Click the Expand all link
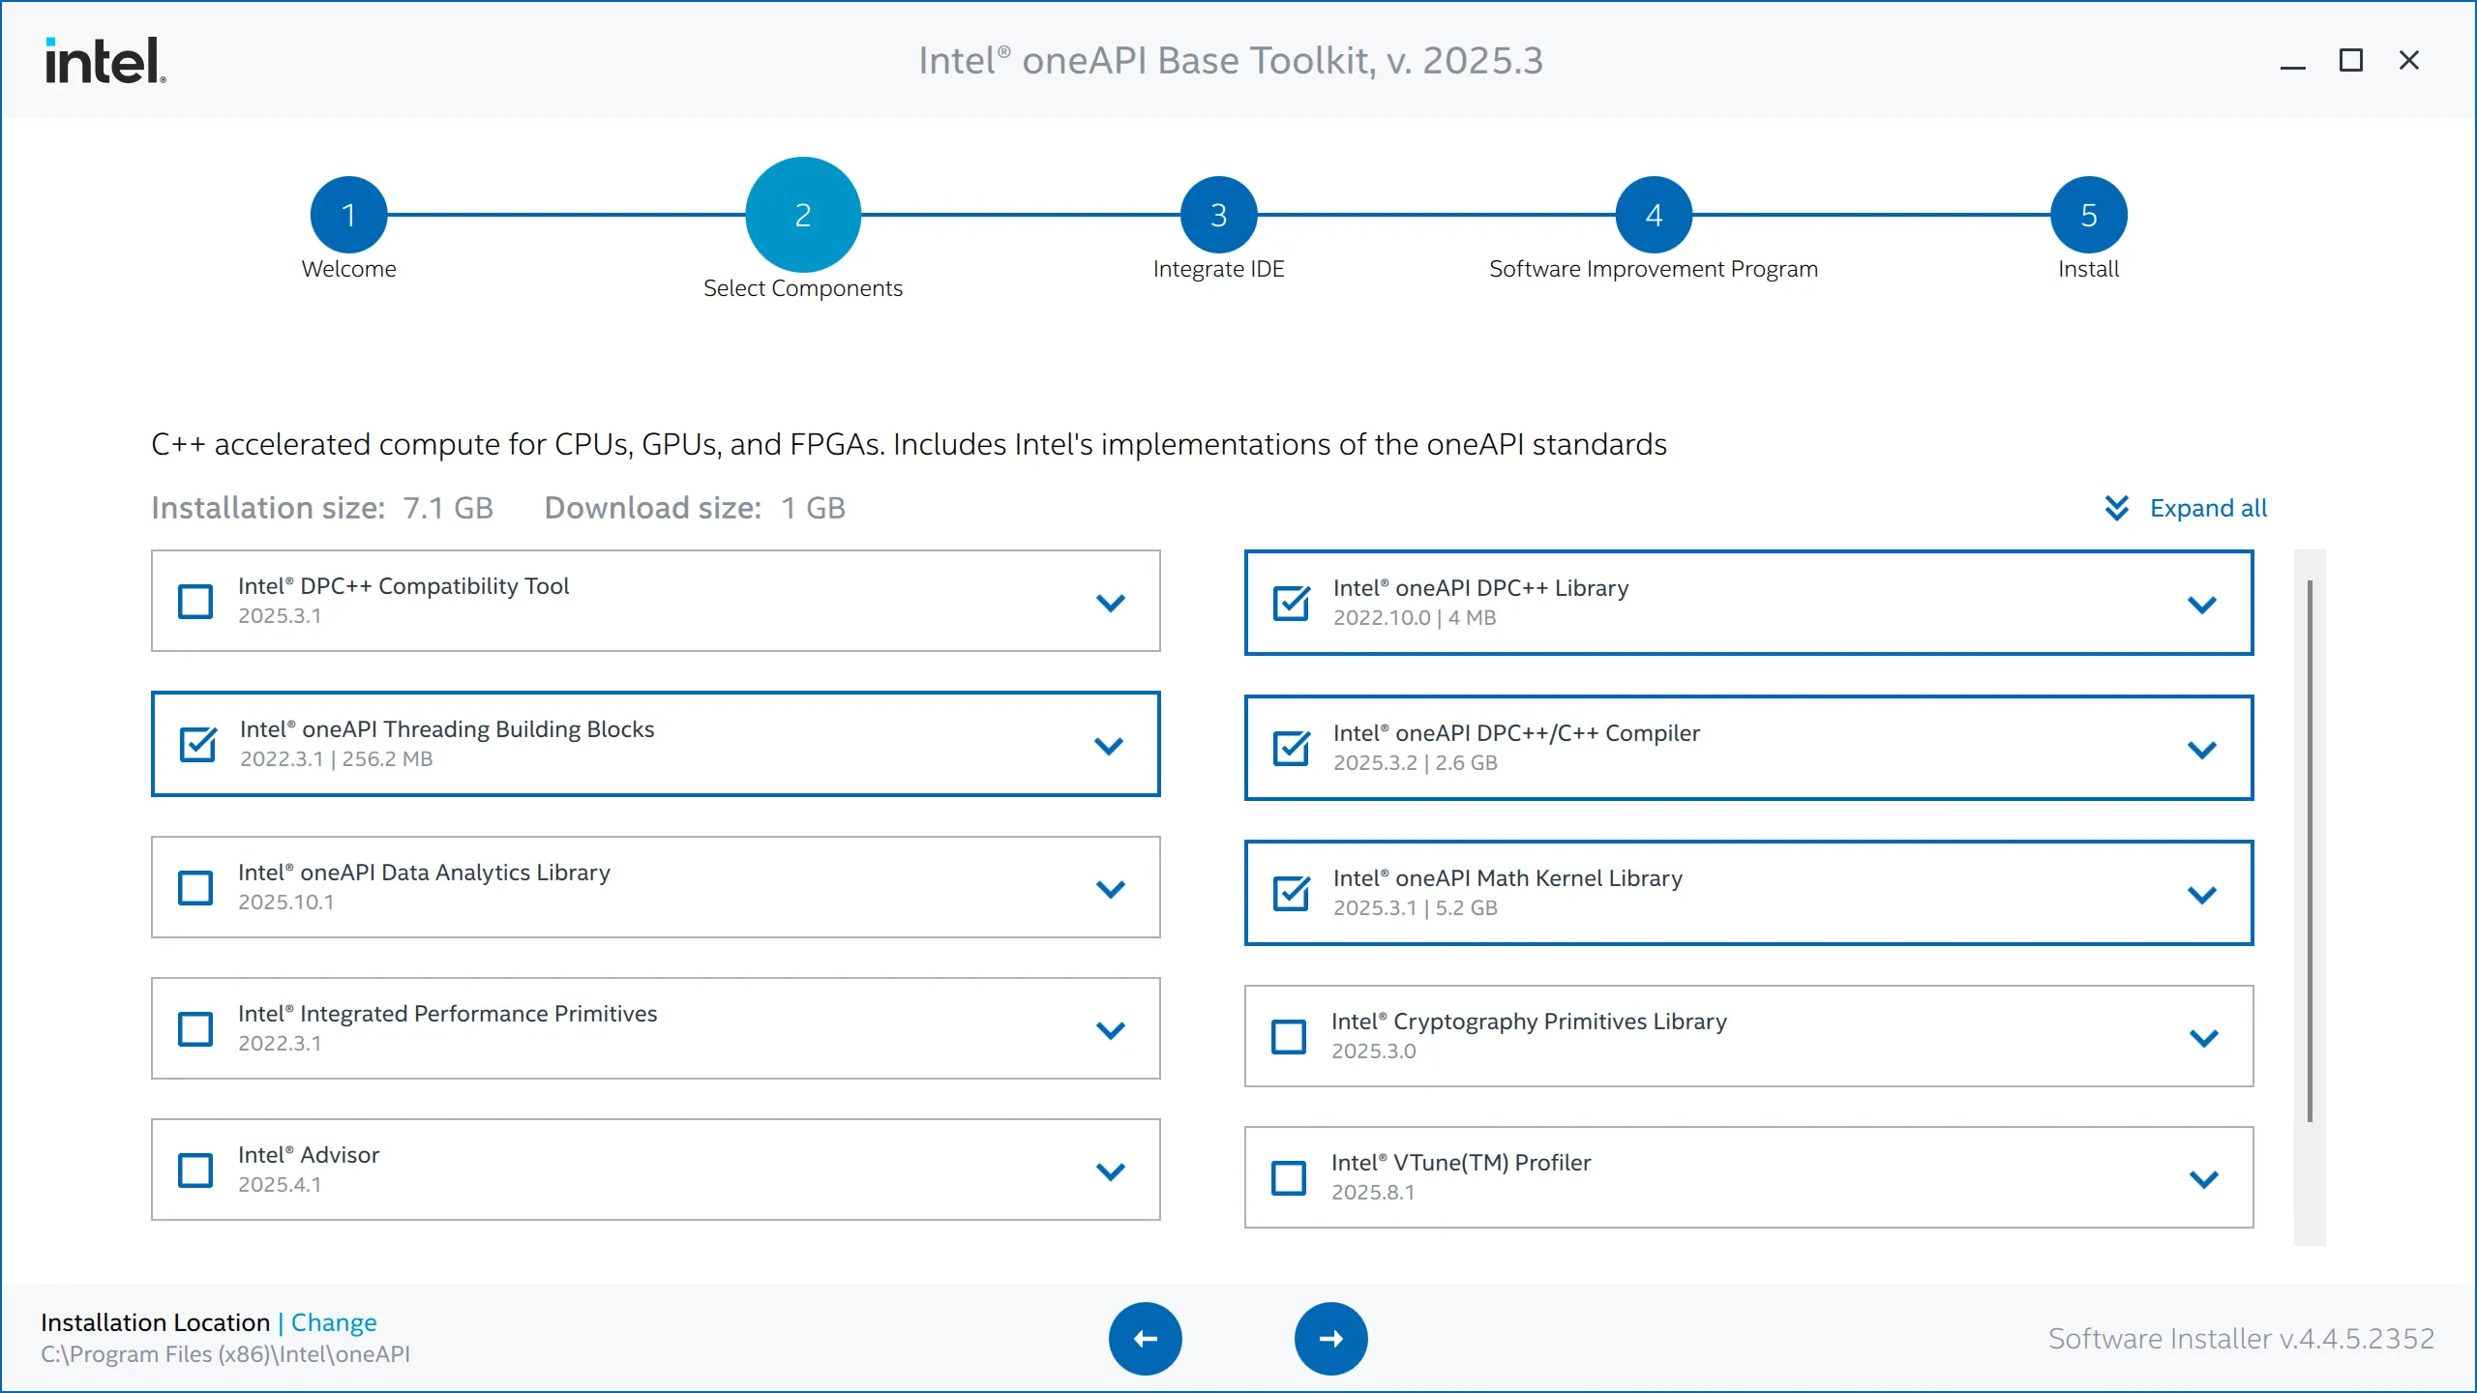Image resolution: width=2477 pixels, height=1393 pixels. point(2208,508)
